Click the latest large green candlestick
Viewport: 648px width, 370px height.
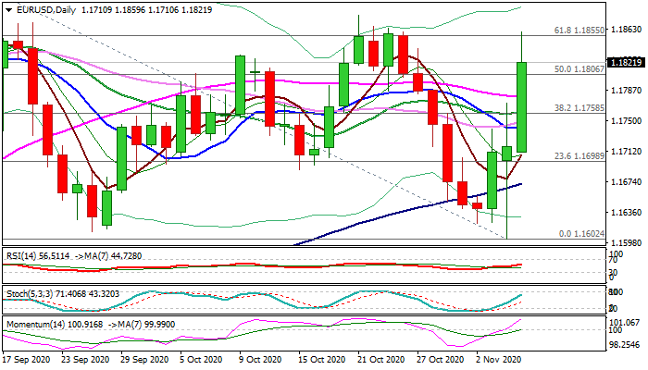(x=522, y=106)
